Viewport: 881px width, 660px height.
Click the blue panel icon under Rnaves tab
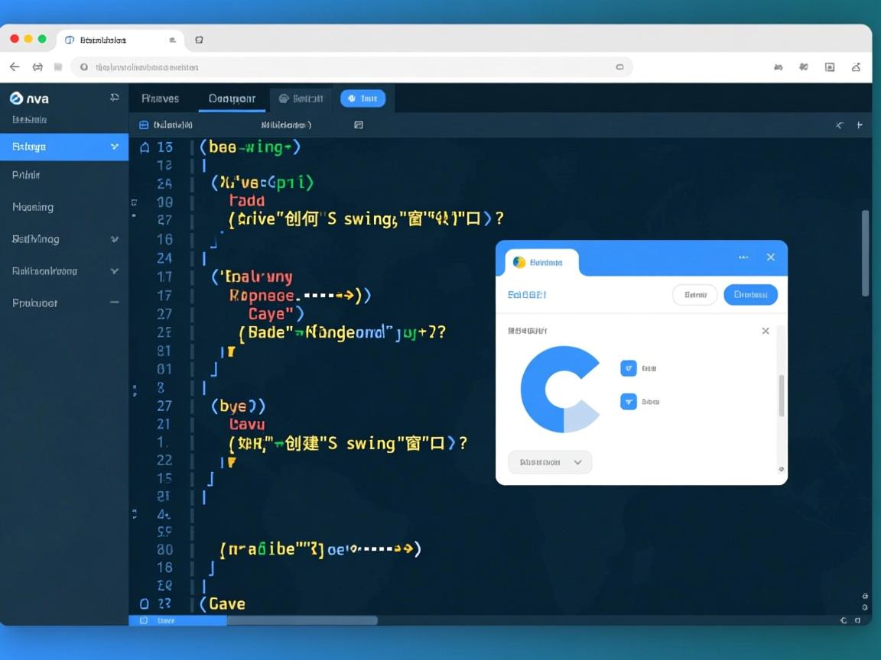(x=143, y=125)
